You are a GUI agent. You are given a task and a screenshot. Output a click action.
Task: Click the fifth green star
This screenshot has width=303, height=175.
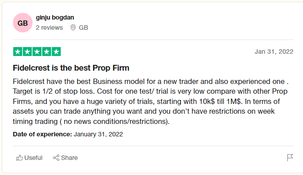tap(56, 52)
